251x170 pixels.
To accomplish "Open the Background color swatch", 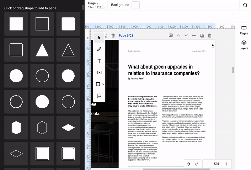I will 136,5.
